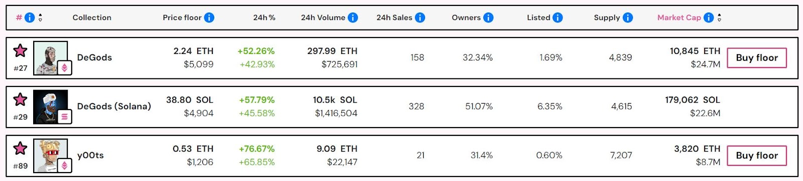The width and height of the screenshot is (803, 181).
Task: Sort by the Market Cap column header
Action: (x=679, y=17)
